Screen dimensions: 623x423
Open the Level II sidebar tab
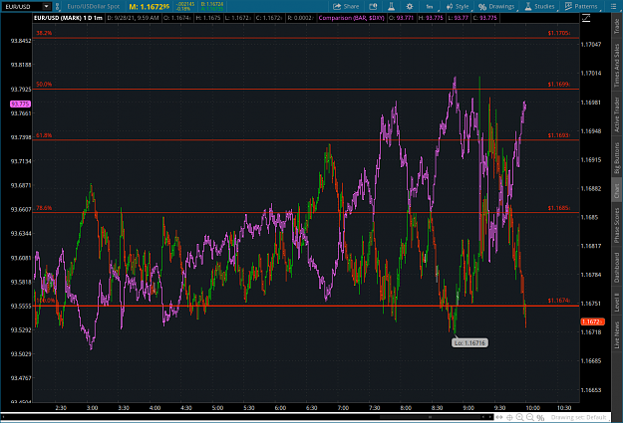[x=617, y=302]
